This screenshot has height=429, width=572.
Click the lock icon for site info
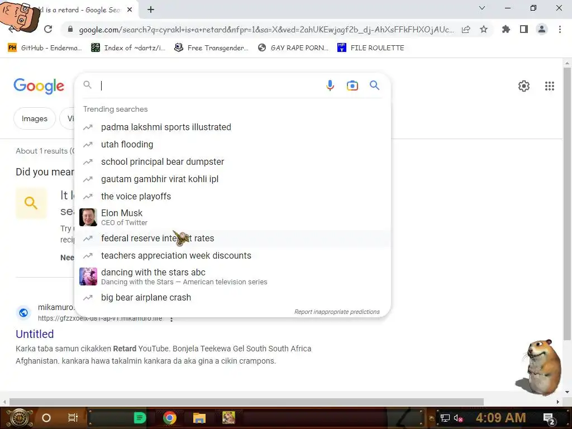point(70,29)
